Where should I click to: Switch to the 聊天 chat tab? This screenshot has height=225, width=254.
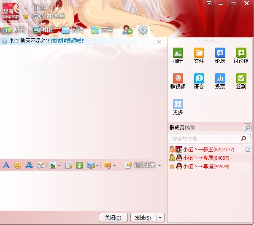14,30
